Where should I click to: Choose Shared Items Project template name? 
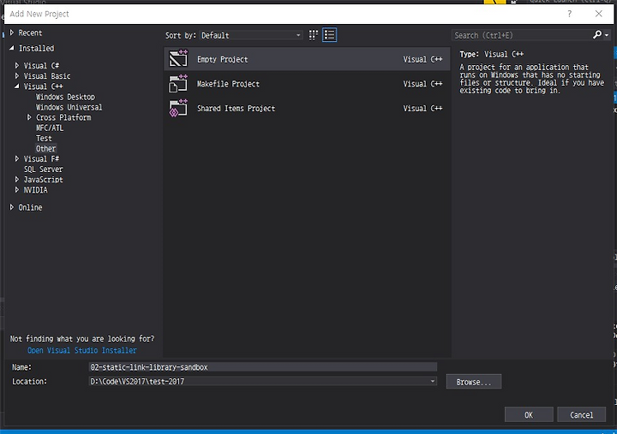[236, 108]
